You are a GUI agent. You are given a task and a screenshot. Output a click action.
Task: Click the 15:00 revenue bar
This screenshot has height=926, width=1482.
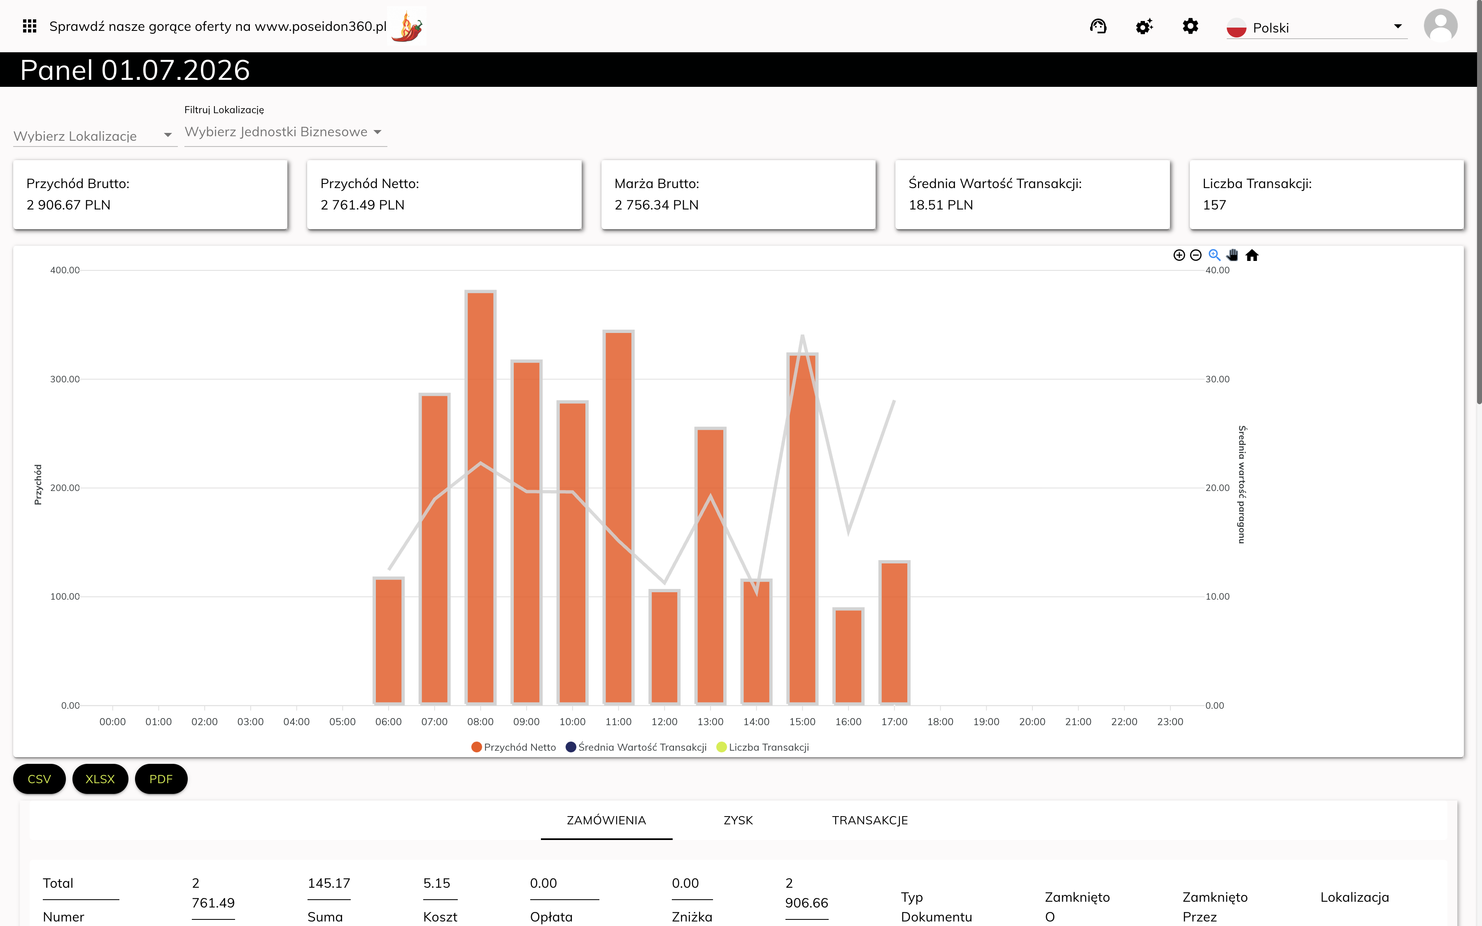pos(802,528)
